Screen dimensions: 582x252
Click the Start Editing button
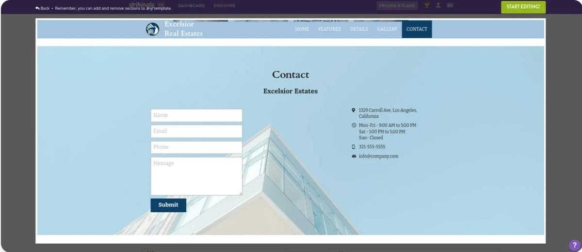(x=523, y=7)
